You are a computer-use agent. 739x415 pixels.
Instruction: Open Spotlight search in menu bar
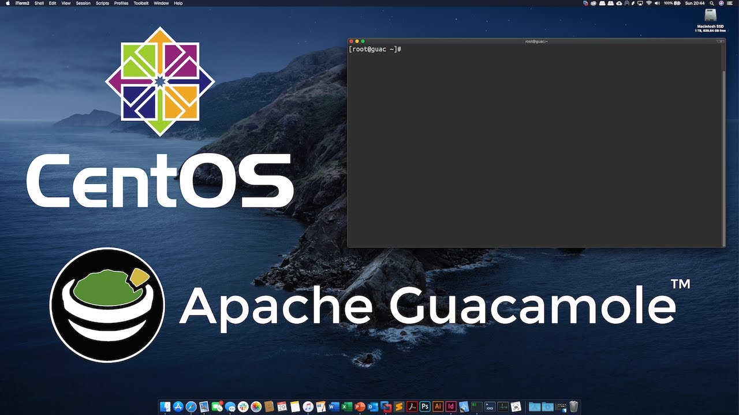pos(712,3)
